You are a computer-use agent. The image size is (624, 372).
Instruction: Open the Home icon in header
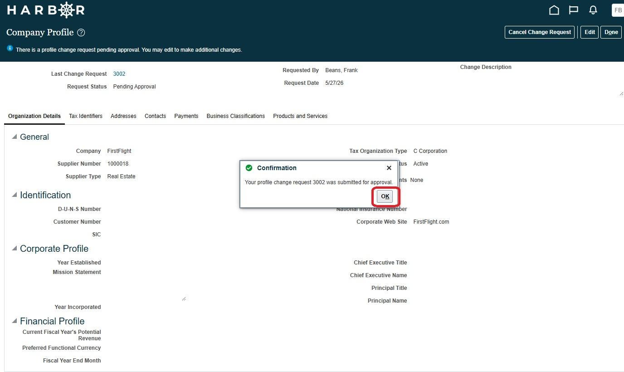(x=554, y=10)
